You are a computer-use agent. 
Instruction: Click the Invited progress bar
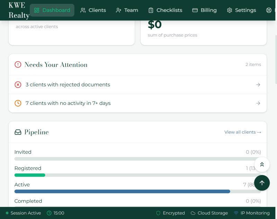point(137,159)
